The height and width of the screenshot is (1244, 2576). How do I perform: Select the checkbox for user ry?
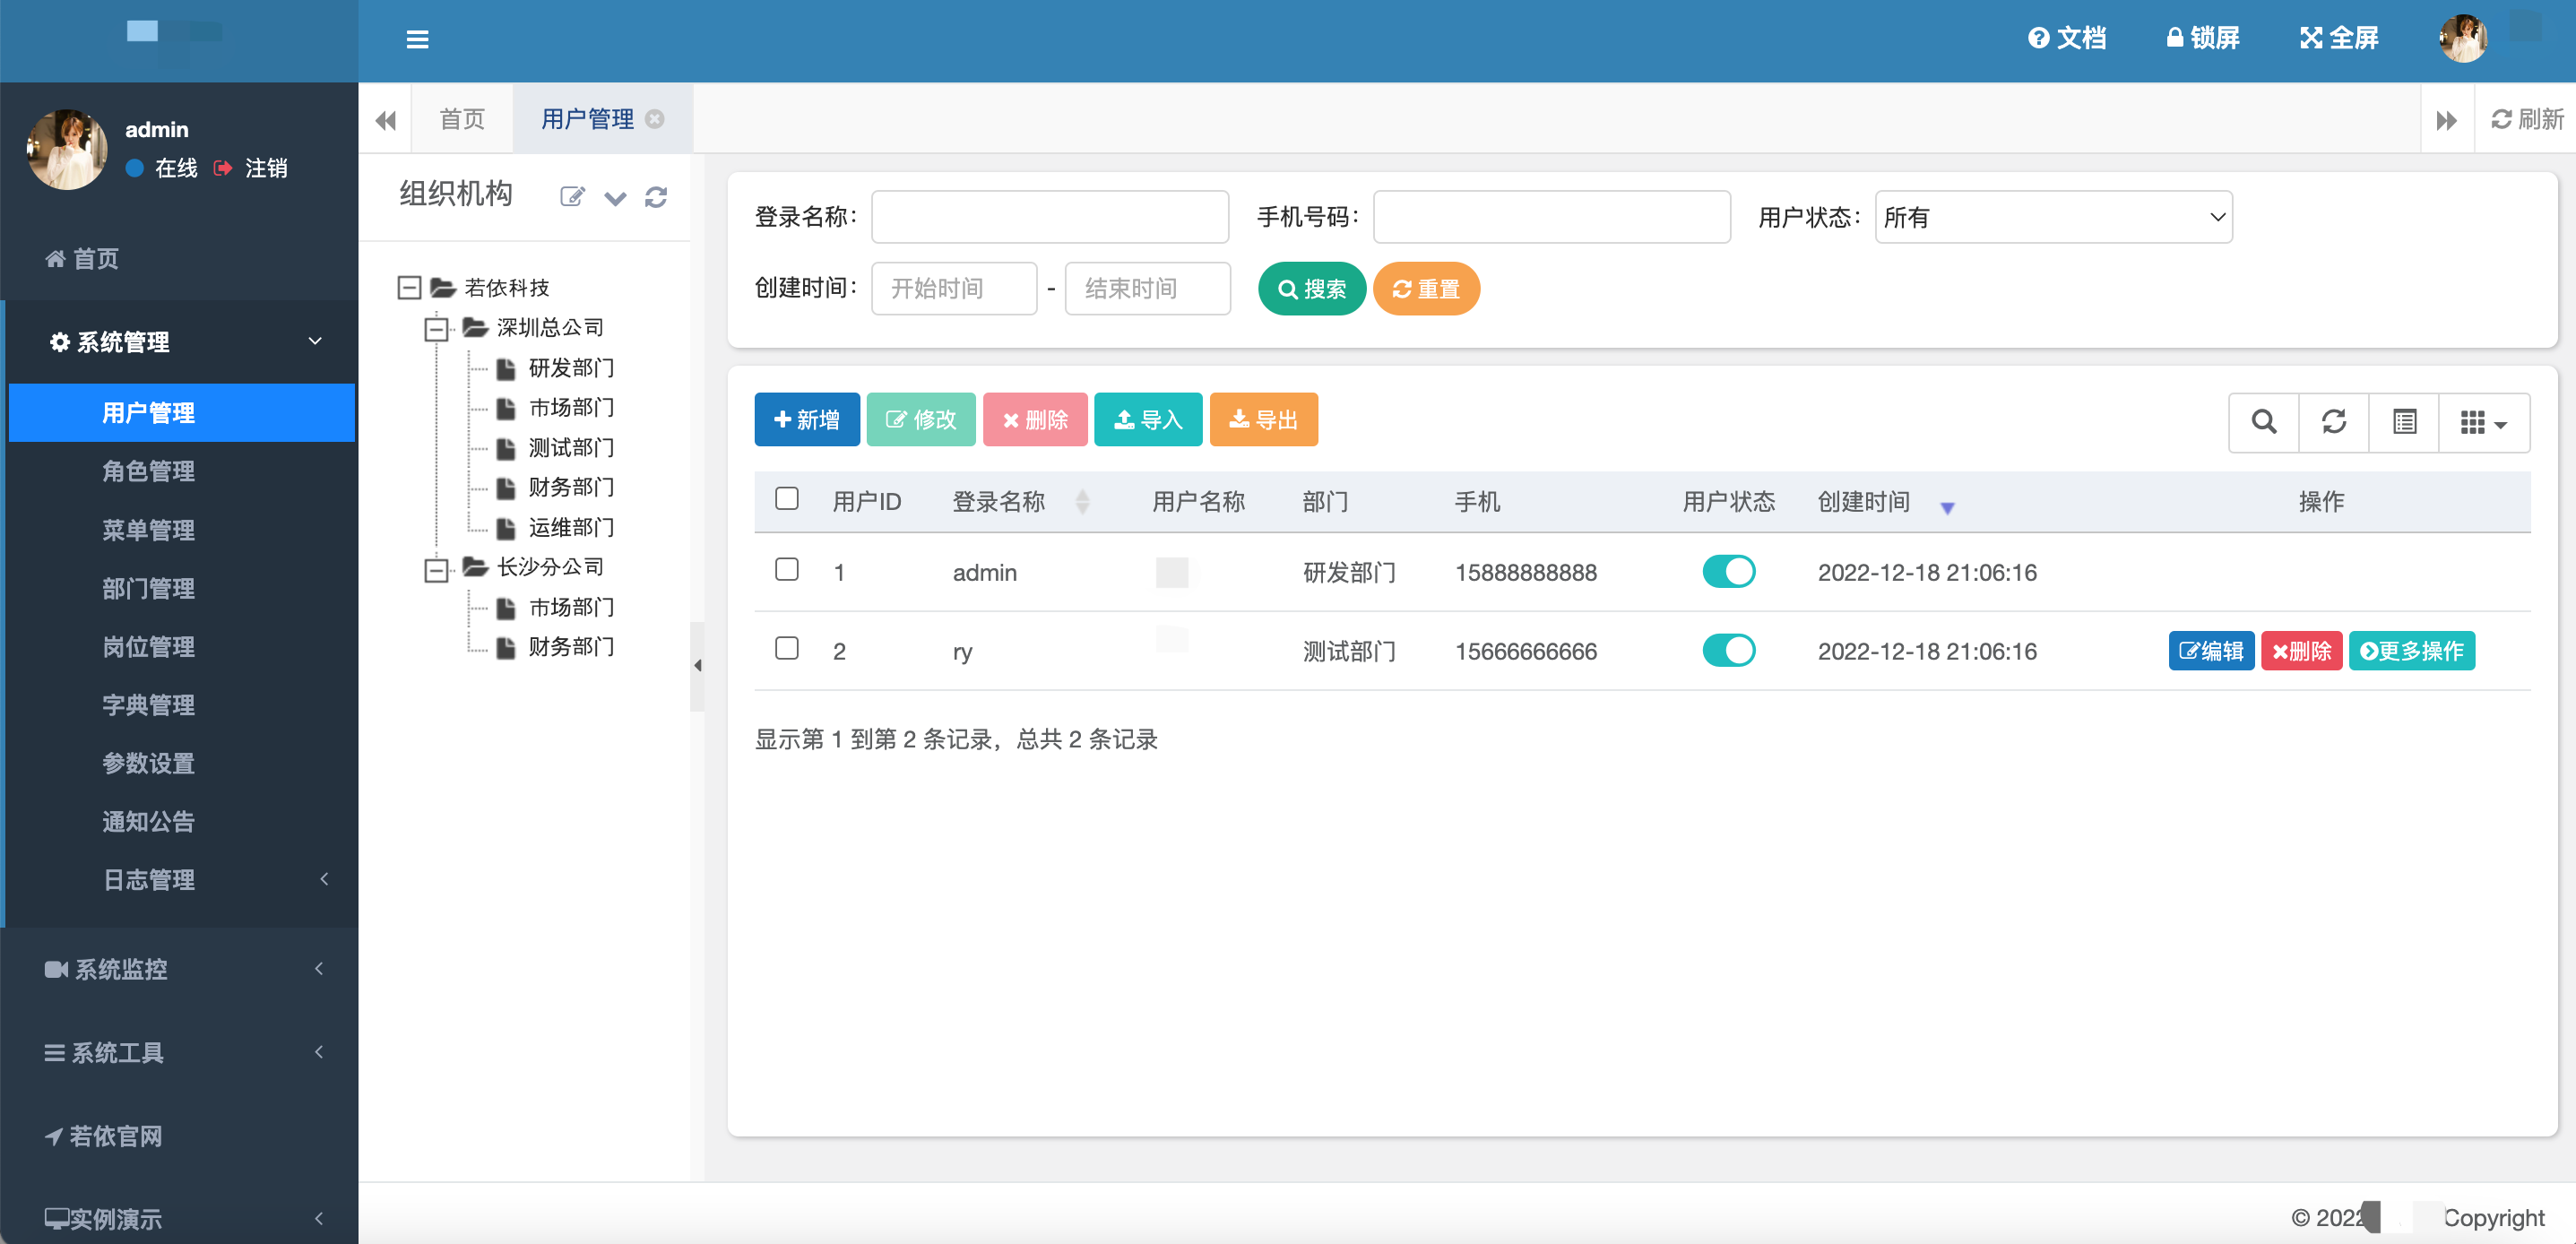tap(785, 651)
